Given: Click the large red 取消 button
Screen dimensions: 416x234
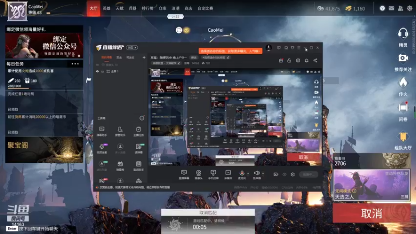Looking at the screenshot, I should pyautogui.click(x=371, y=213).
